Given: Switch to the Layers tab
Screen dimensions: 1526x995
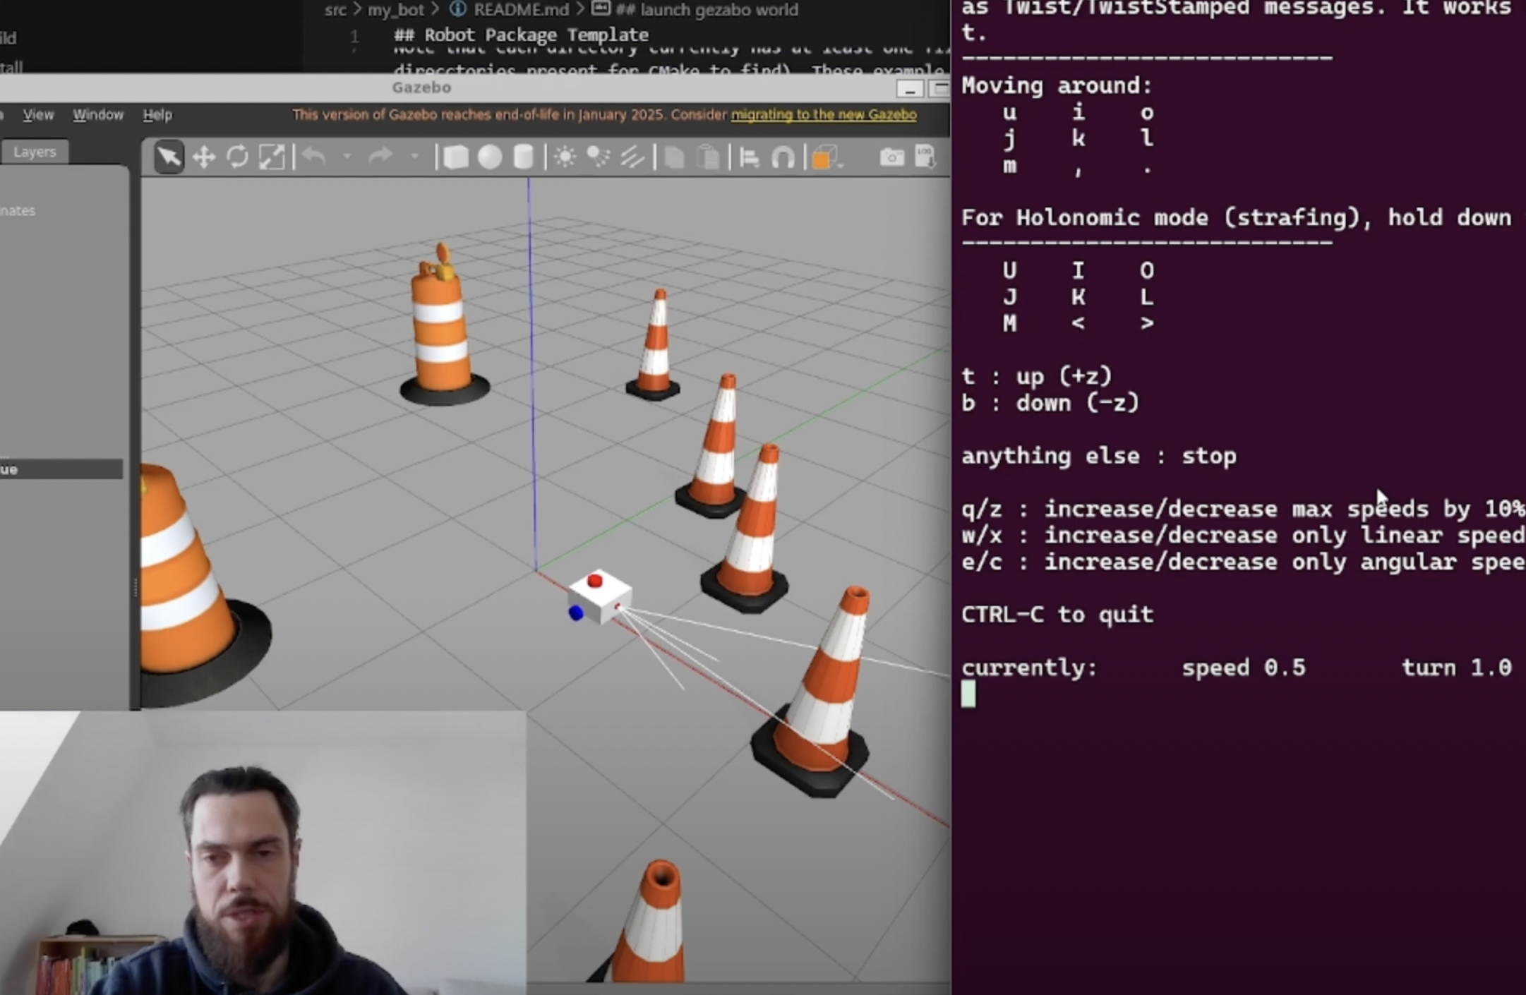Looking at the screenshot, I should tap(35, 152).
